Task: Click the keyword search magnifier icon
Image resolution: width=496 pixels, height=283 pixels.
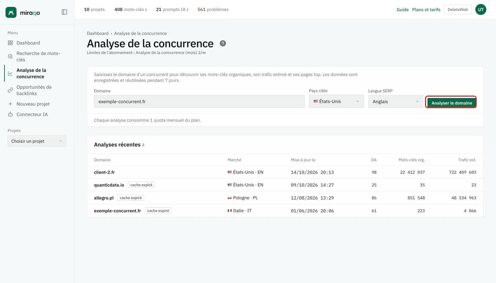Action: 10,56
